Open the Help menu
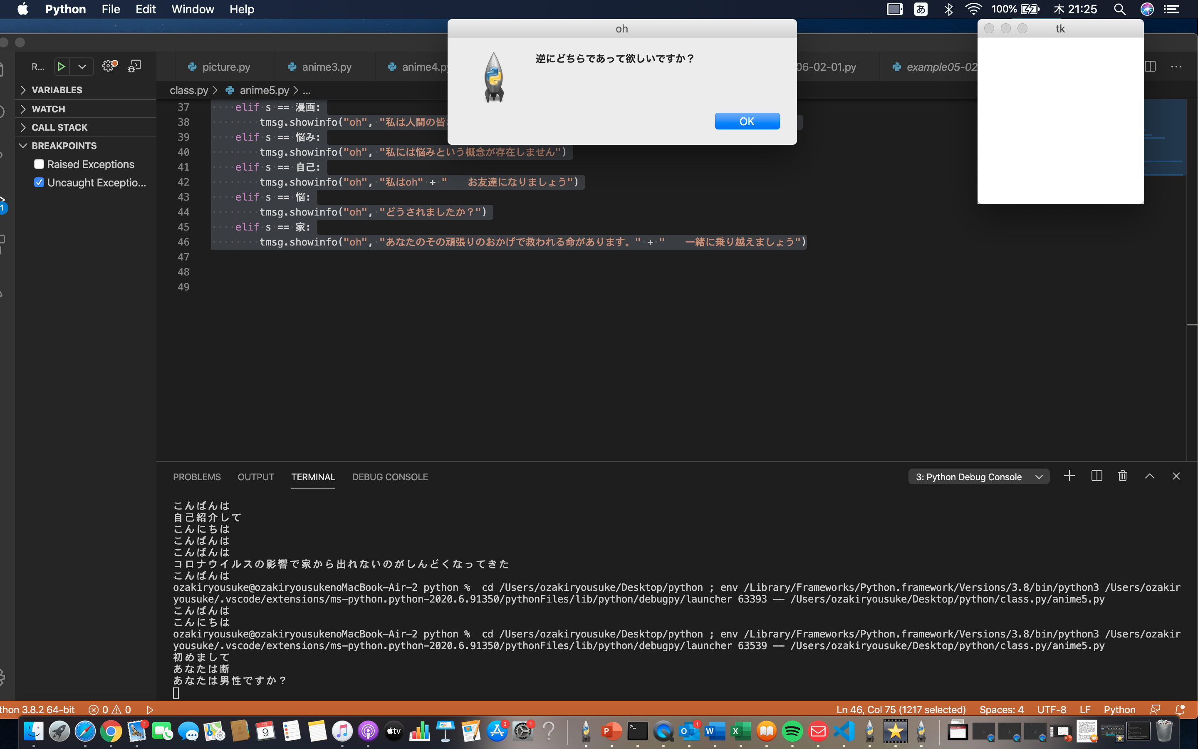1198x749 pixels. tap(242, 9)
